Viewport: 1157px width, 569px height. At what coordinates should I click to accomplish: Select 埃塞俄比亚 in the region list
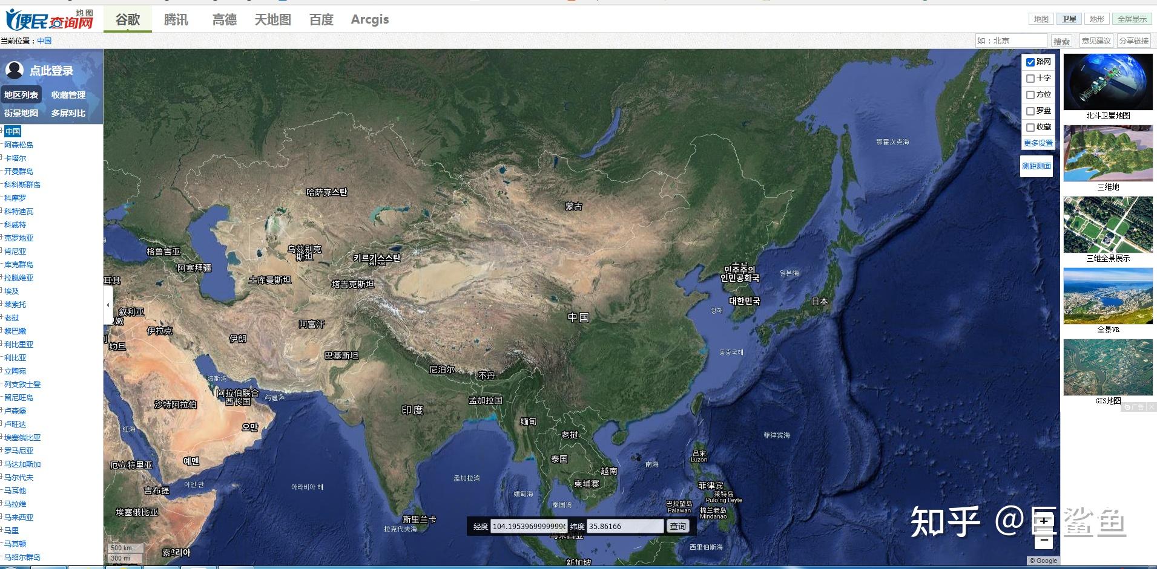click(x=22, y=437)
